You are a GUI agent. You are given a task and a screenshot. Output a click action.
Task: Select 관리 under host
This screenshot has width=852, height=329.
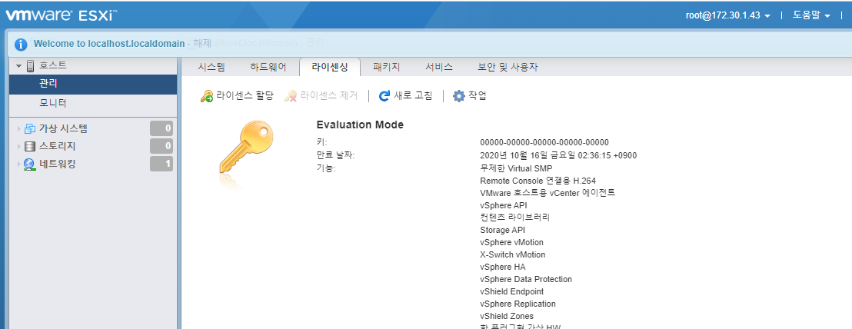93,84
